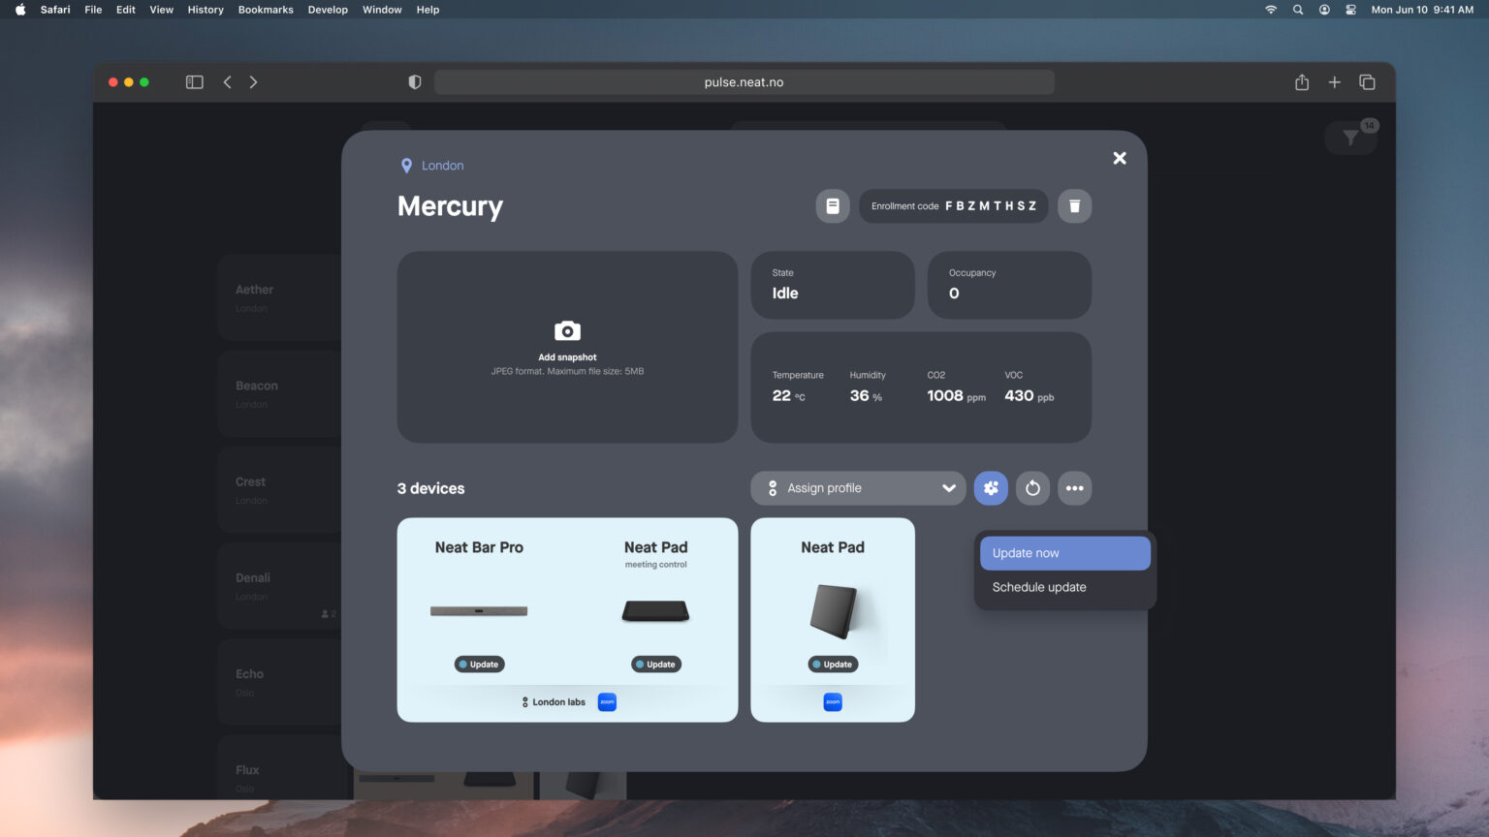Click the Wi-Fi status icon
The height and width of the screenshot is (837, 1489).
click(1271, 10)
